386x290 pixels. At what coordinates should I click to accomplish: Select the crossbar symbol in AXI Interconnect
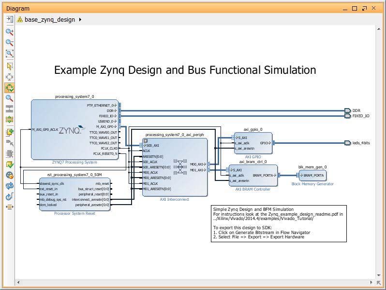(180, 167)
